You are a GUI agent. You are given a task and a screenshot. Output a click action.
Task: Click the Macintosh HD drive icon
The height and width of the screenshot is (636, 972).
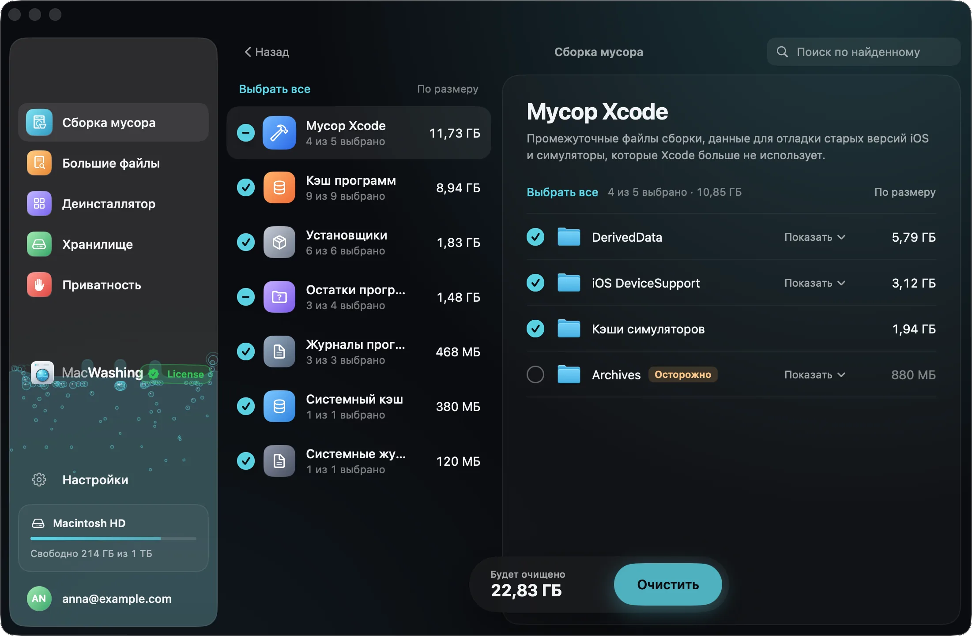tap(38, 523)
